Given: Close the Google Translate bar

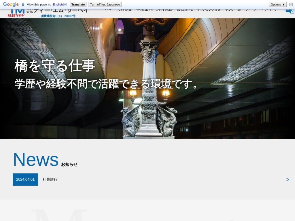Looking at the screenshot, I should pyautogui.click(x=291, y=4).
